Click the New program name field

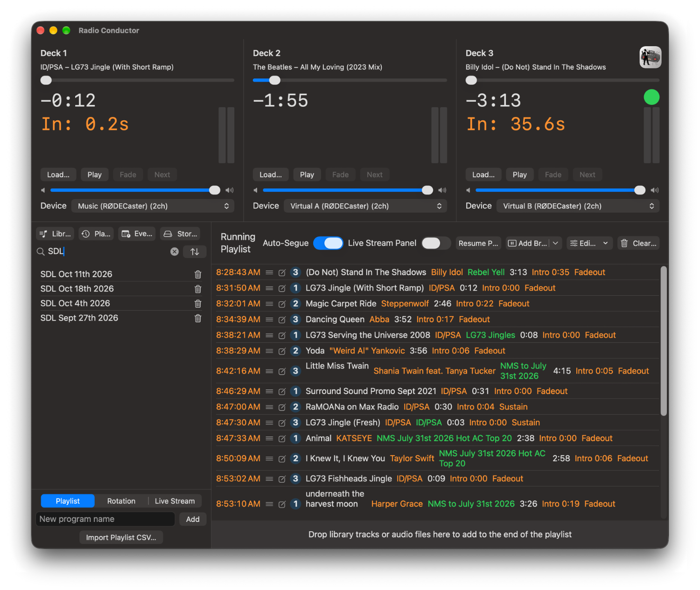105,519
